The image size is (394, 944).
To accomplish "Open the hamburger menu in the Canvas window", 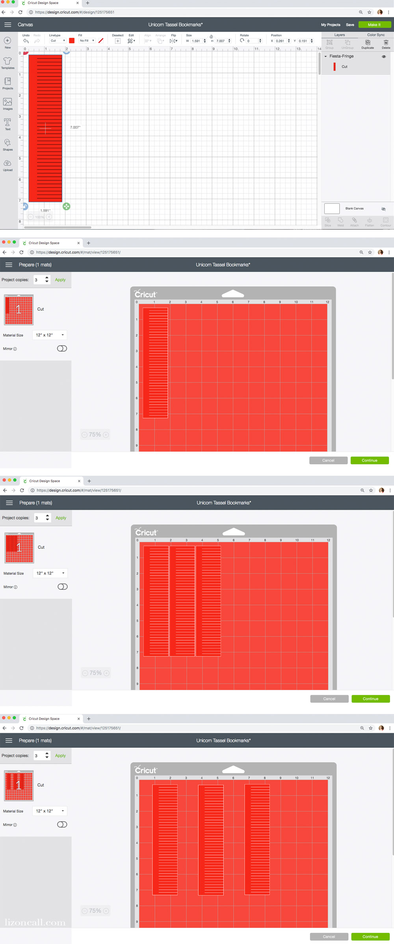I will pos(7,24).
